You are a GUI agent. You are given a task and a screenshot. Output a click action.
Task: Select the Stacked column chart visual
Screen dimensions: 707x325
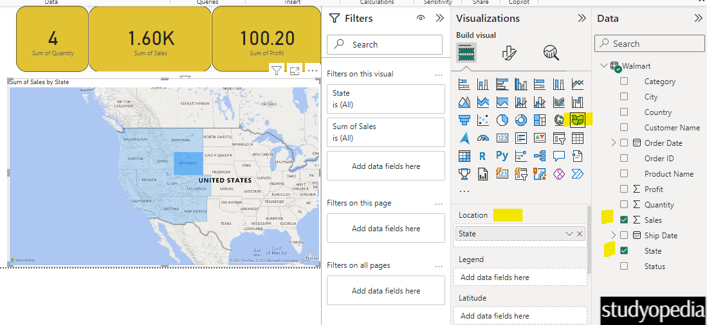[483, 84]
